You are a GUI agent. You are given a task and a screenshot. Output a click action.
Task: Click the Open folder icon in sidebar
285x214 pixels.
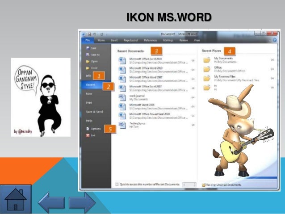pyautogui.click(x=88, y=61)
